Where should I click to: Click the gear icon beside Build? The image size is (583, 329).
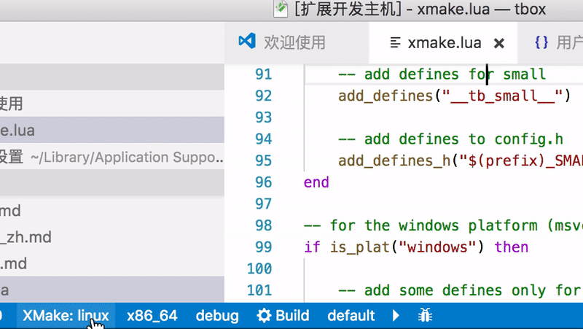tap(264, 316)
